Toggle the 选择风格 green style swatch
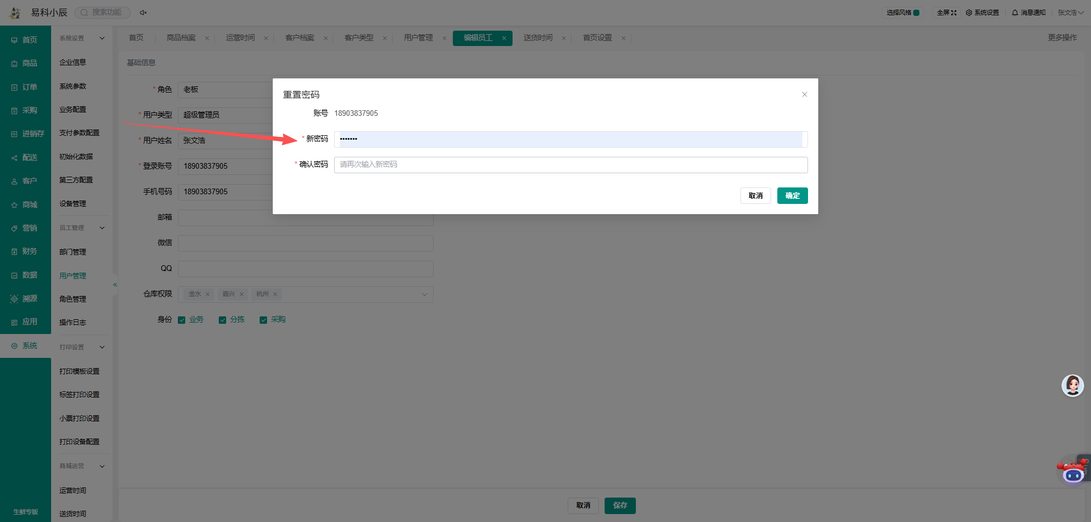1091x522 pixels. click(916, 12)
